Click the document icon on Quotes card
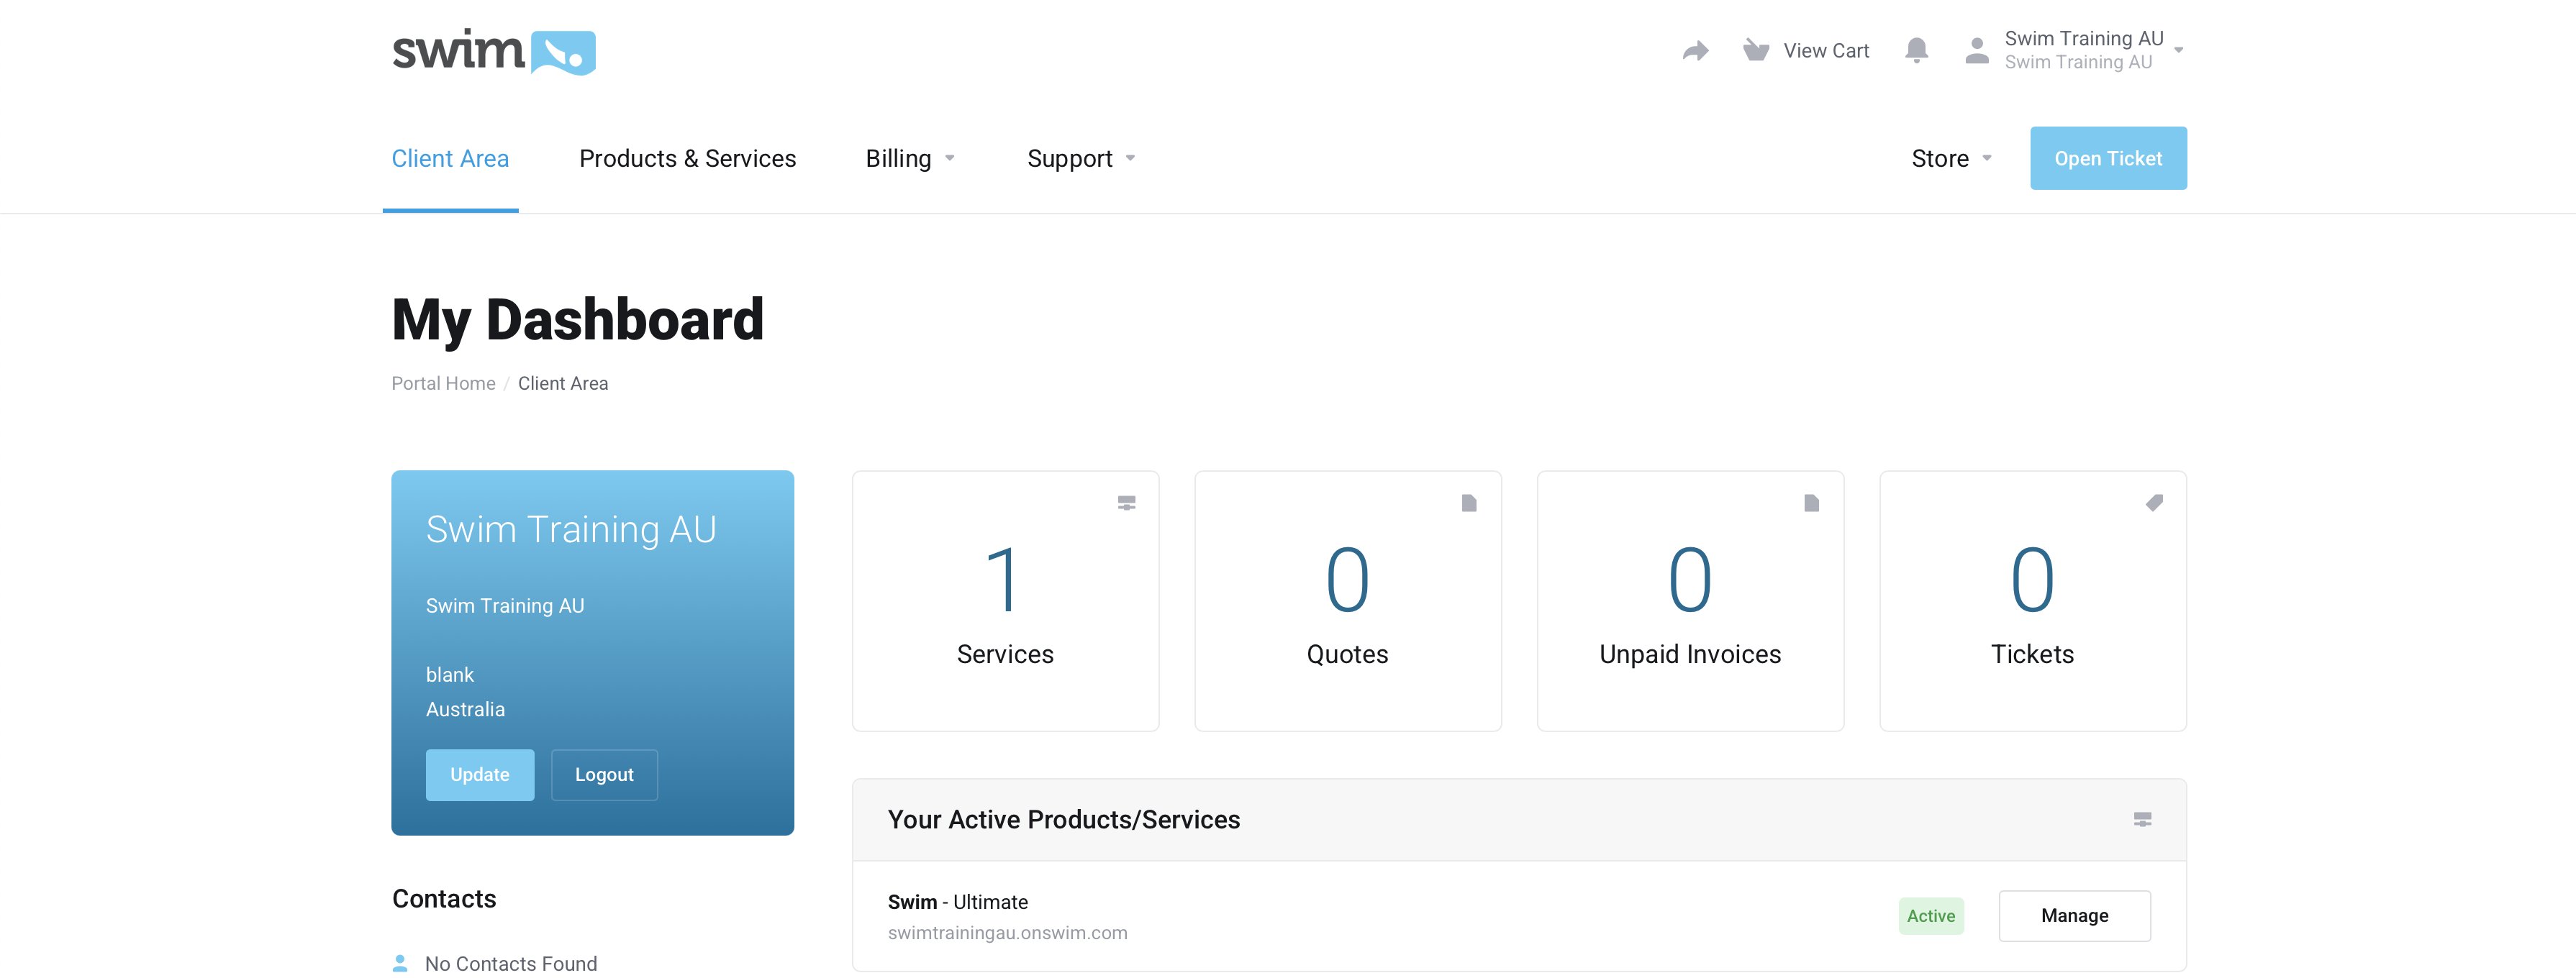The image size is (2576, 978). 1468,503
